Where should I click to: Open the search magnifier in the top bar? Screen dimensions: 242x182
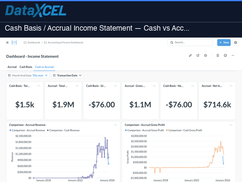172,42
